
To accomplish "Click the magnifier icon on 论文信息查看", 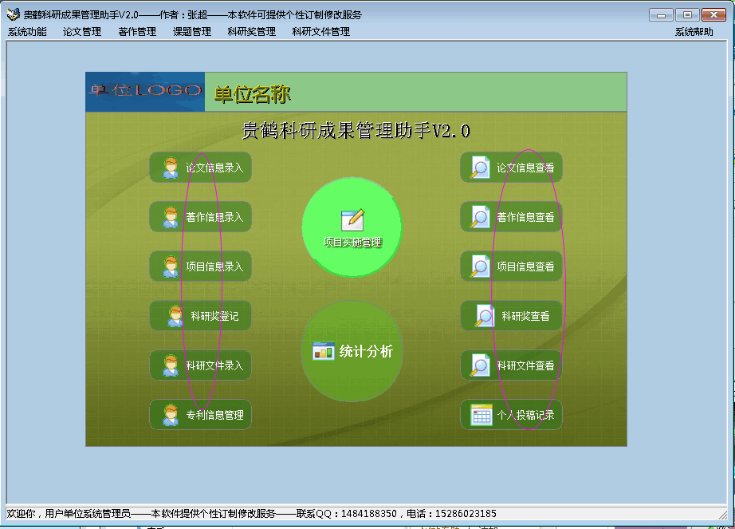I will point(480,168).
